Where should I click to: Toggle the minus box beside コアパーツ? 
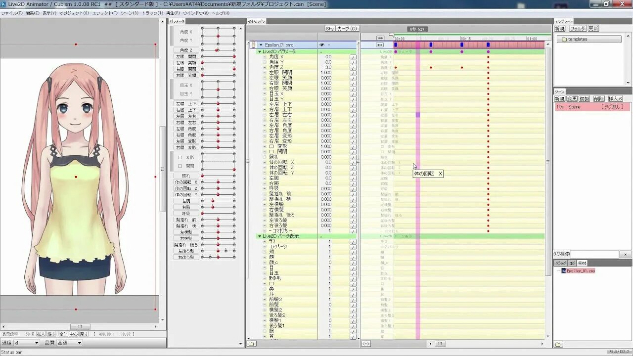tap(265, 246)
